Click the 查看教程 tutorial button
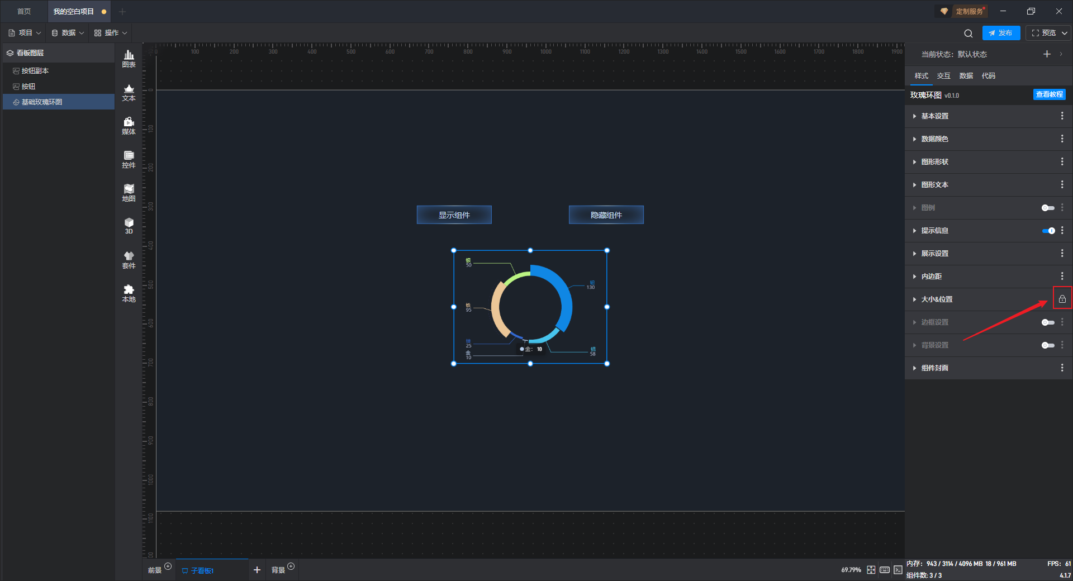The image size is (1073, 581). pos(1049,95)
